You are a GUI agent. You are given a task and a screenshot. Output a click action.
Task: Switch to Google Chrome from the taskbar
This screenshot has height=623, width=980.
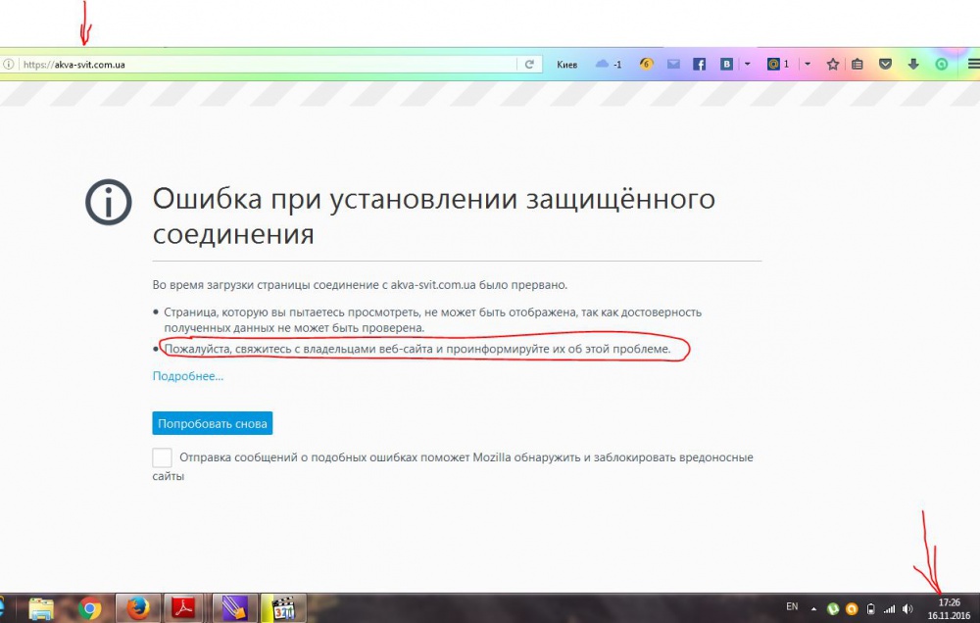[x=90, y=608]
